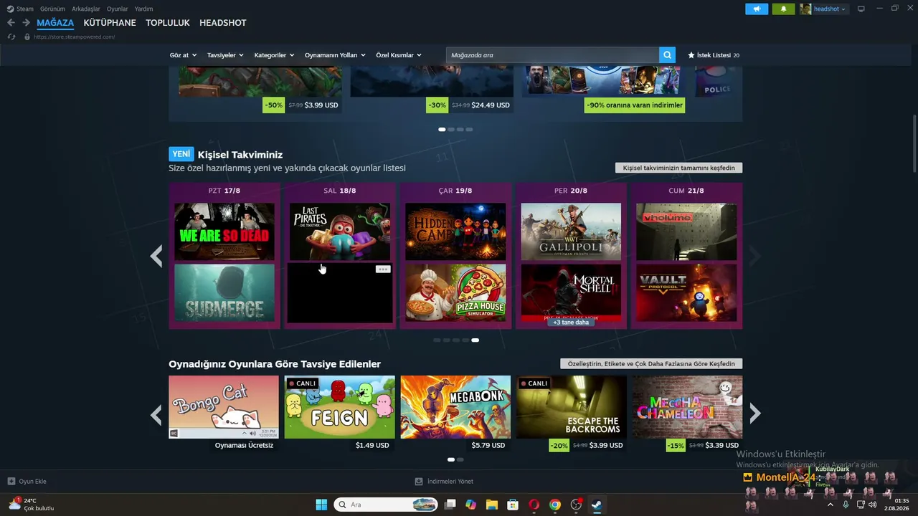The height and width of the screenshot is (516, 918).
Task: Open the We Are So Dead game thumbnail
Action: (224, 231)
